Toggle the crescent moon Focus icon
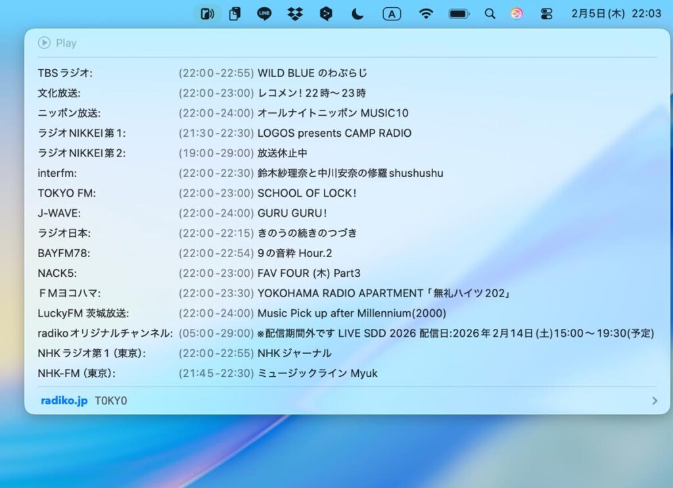 pos(358,14)
